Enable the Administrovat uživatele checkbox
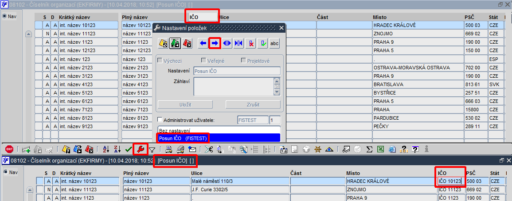512x201 pixels. tap(160, 120)
